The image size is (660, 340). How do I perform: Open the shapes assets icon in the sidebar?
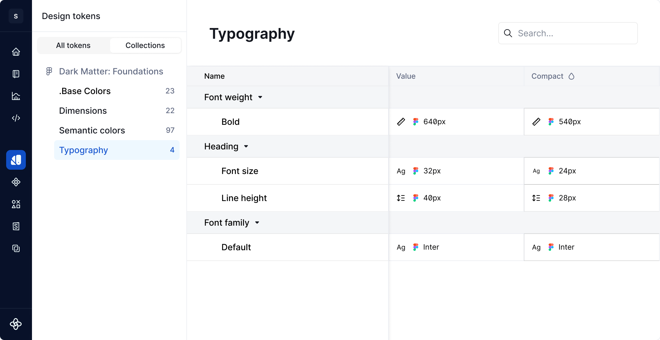tap(16, 204)
